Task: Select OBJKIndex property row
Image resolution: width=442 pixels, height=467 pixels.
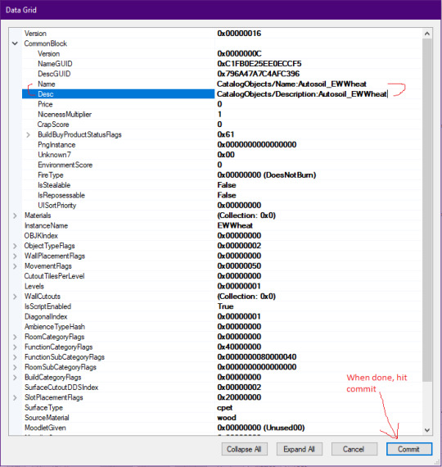Action: tap(222, 236)
